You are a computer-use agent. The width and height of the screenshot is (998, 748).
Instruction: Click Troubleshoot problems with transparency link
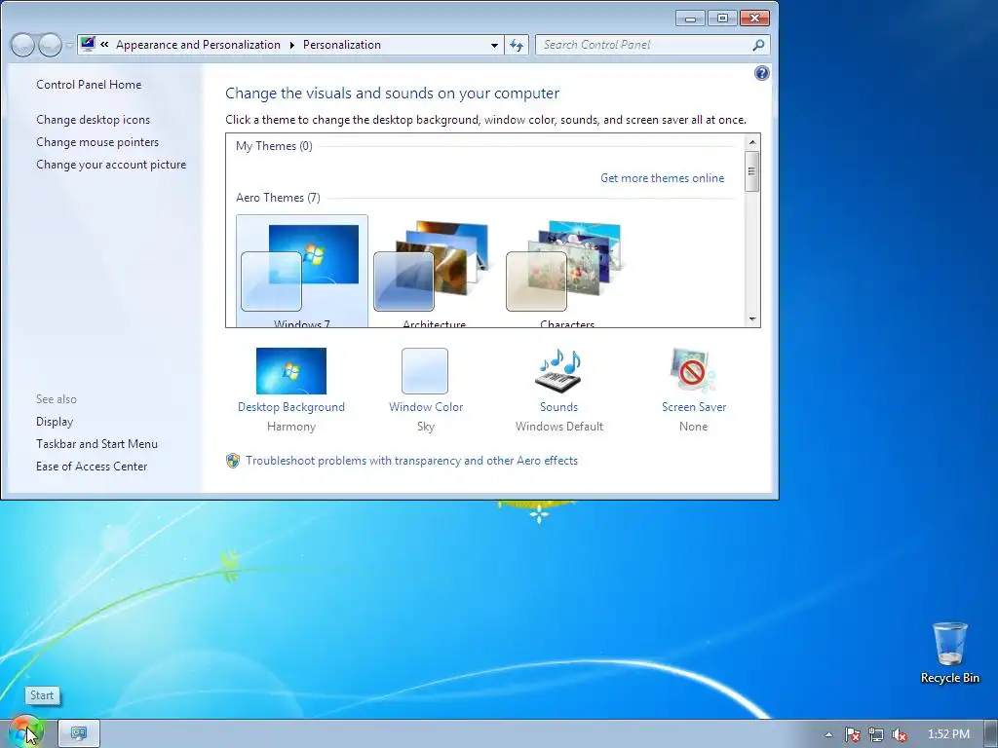coord(412,461)
